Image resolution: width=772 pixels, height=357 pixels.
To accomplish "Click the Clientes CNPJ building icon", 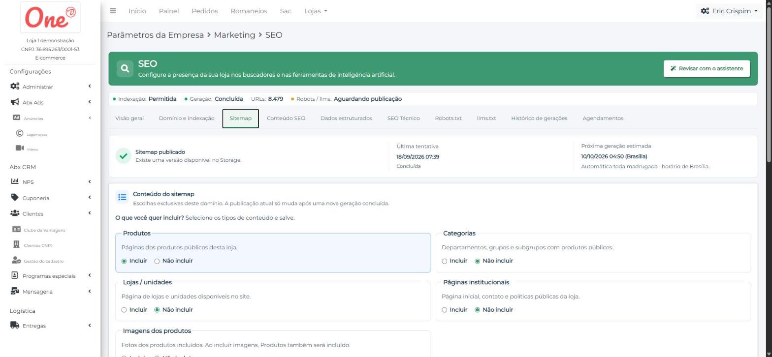I will point(16,245).
